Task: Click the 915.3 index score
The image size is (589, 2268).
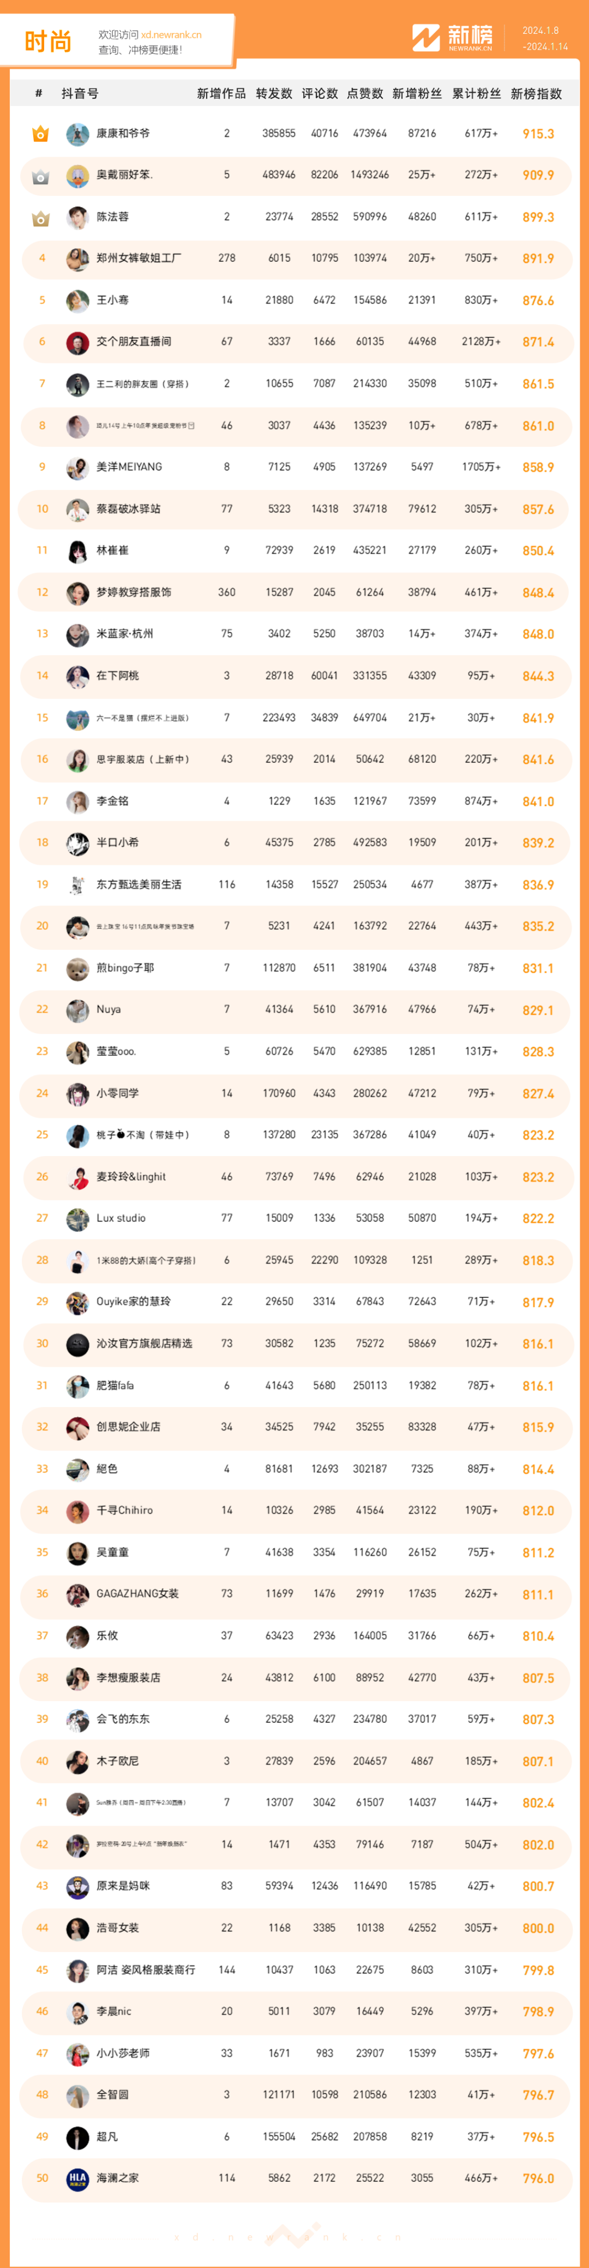Action: click(538, 134)
